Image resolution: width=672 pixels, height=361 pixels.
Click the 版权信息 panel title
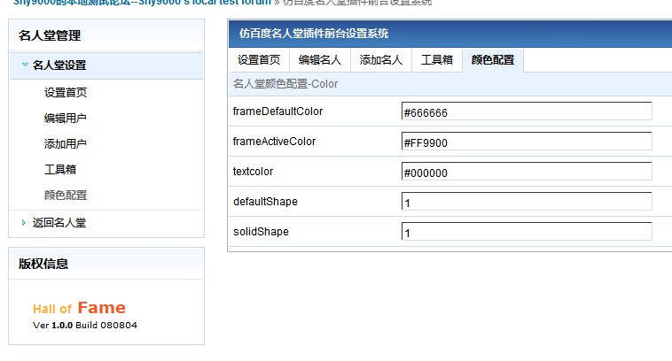[x=43, y=264]
